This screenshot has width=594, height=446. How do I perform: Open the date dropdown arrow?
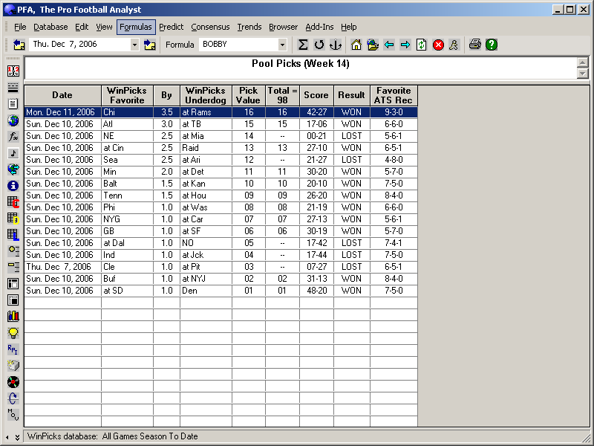click(134, 45)
